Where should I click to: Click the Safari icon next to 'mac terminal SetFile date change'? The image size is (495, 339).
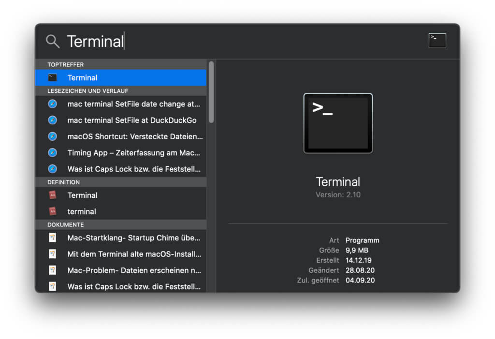52,104
